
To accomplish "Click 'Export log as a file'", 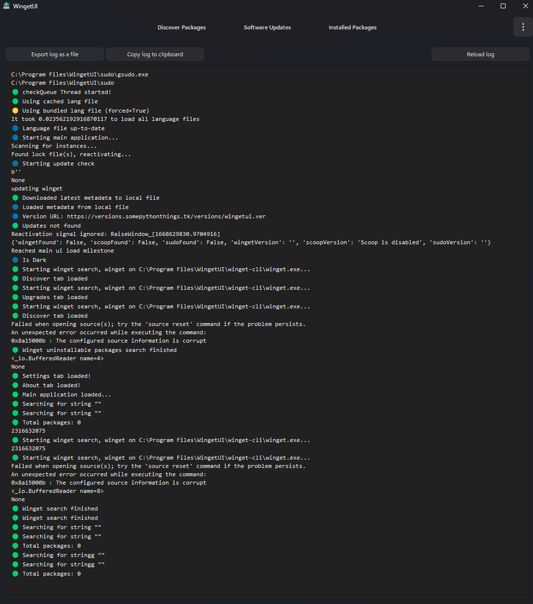I will (x=54, y=54).
